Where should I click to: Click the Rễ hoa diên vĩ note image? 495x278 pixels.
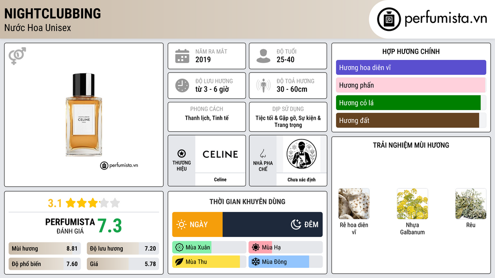coord(354,204)
